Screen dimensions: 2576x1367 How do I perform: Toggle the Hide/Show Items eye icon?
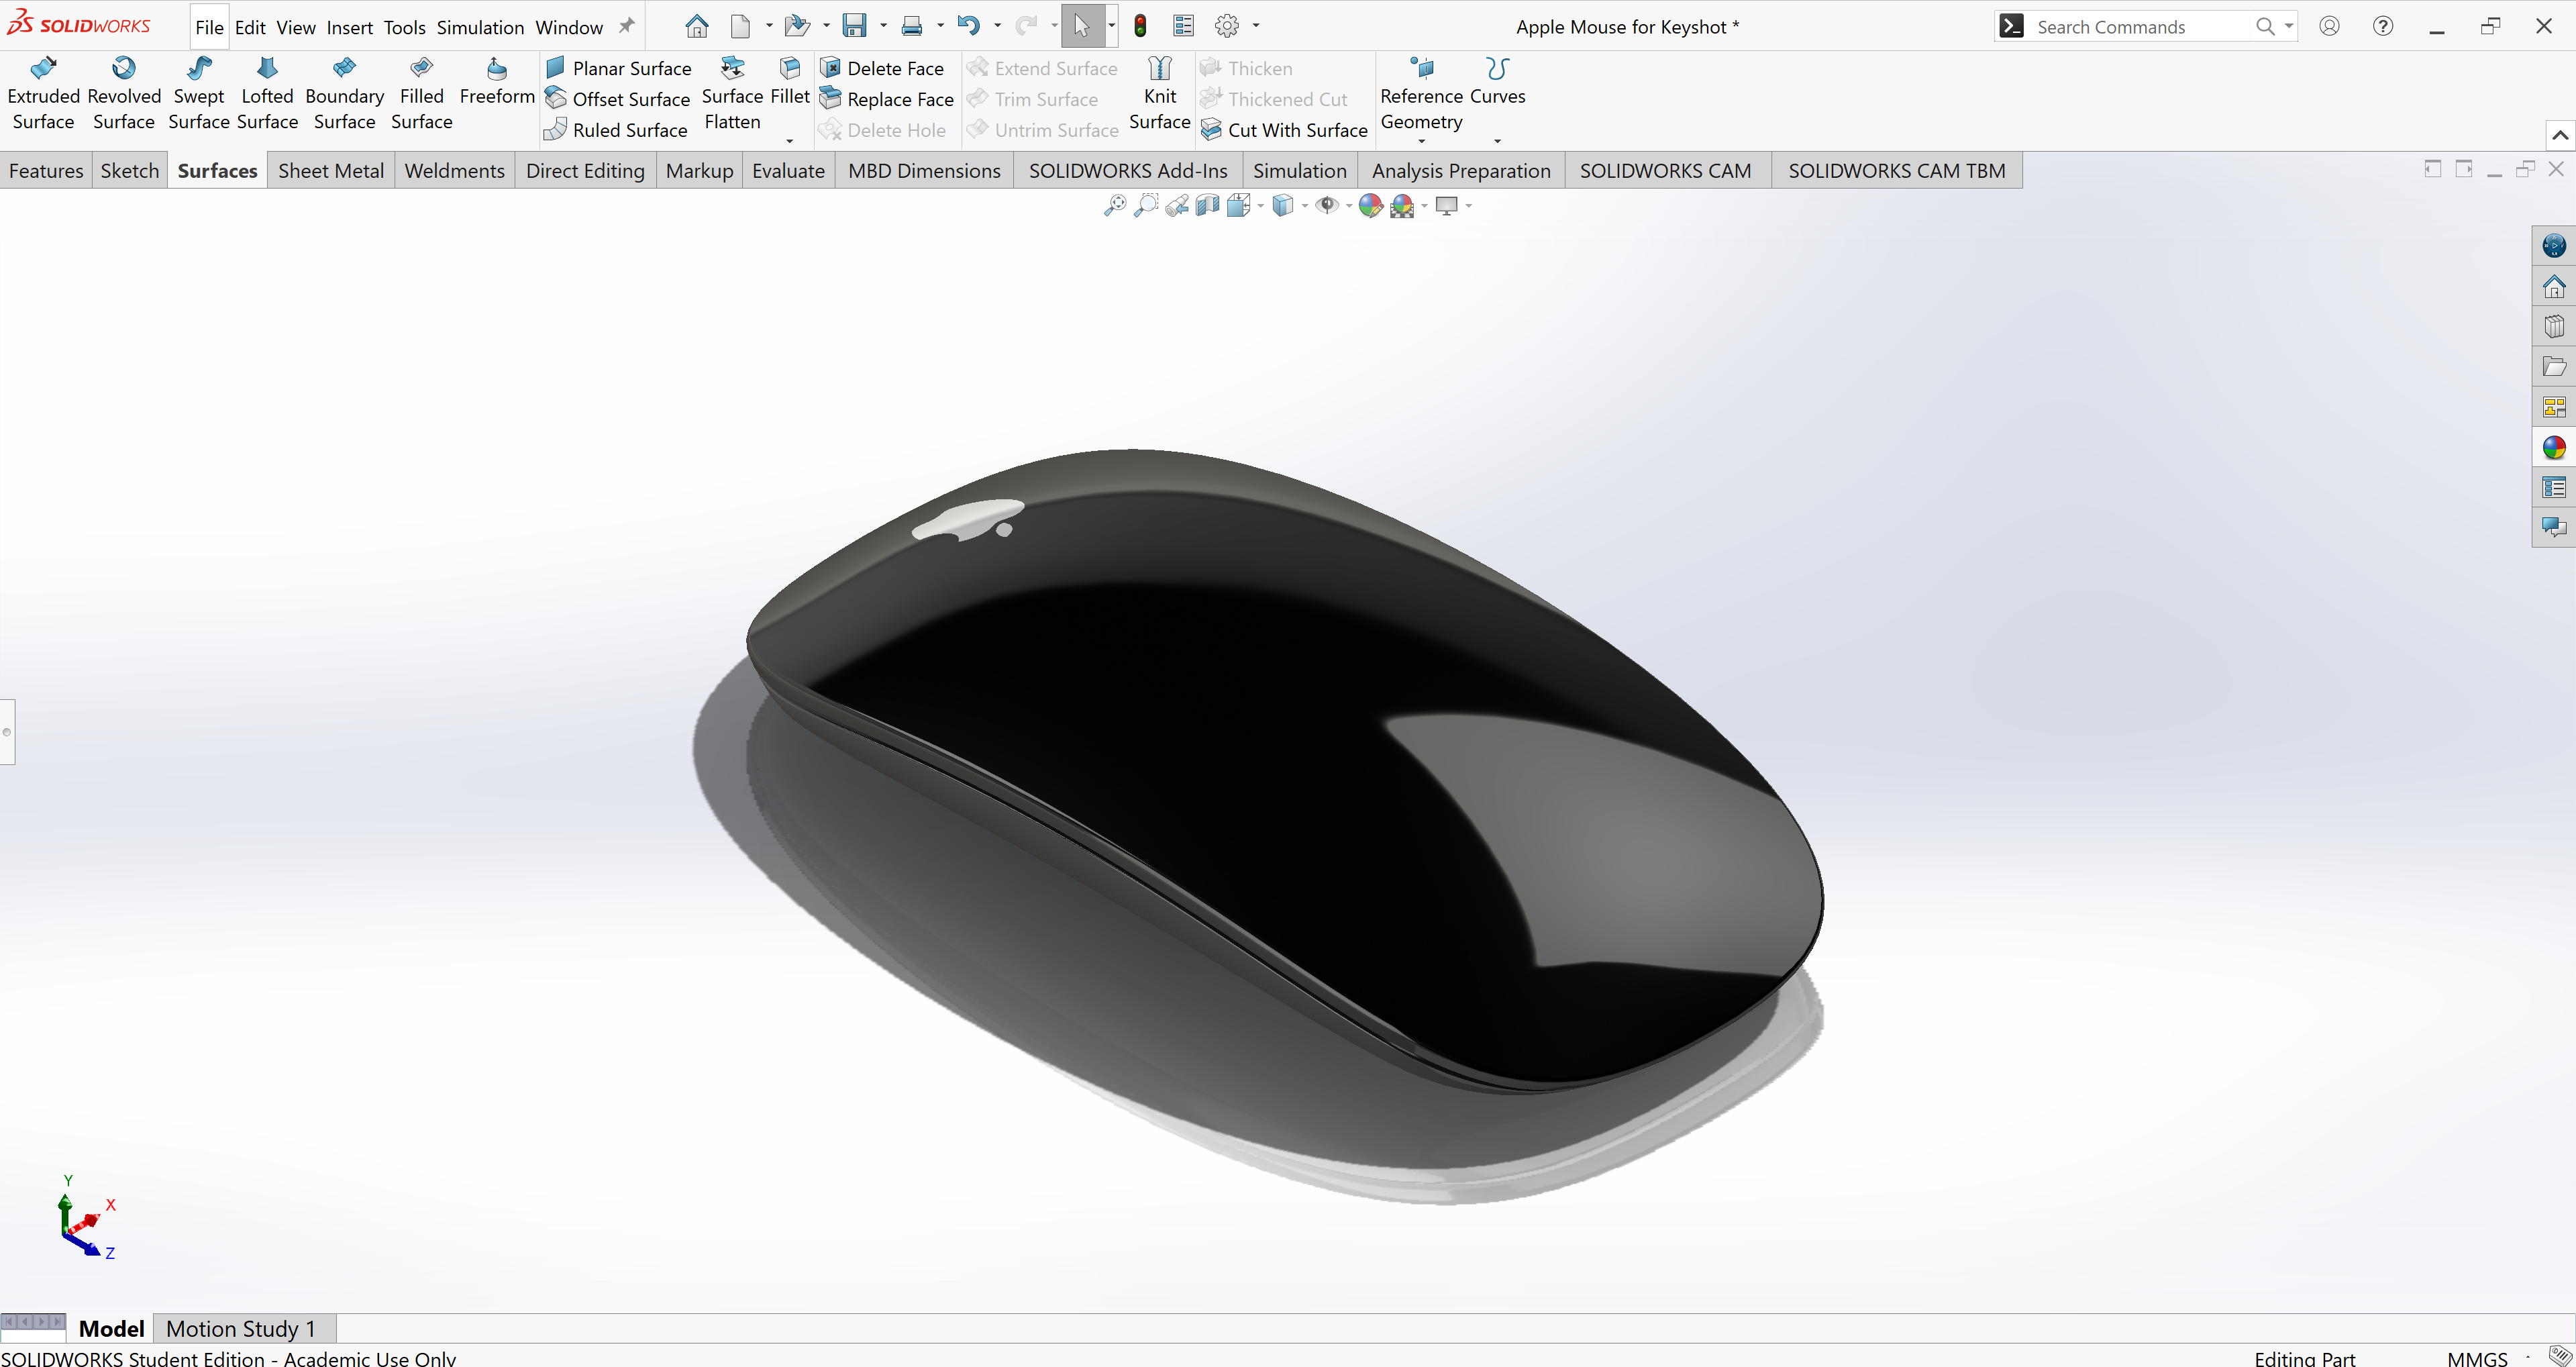pyautogui.click(x=1327, y=205)
